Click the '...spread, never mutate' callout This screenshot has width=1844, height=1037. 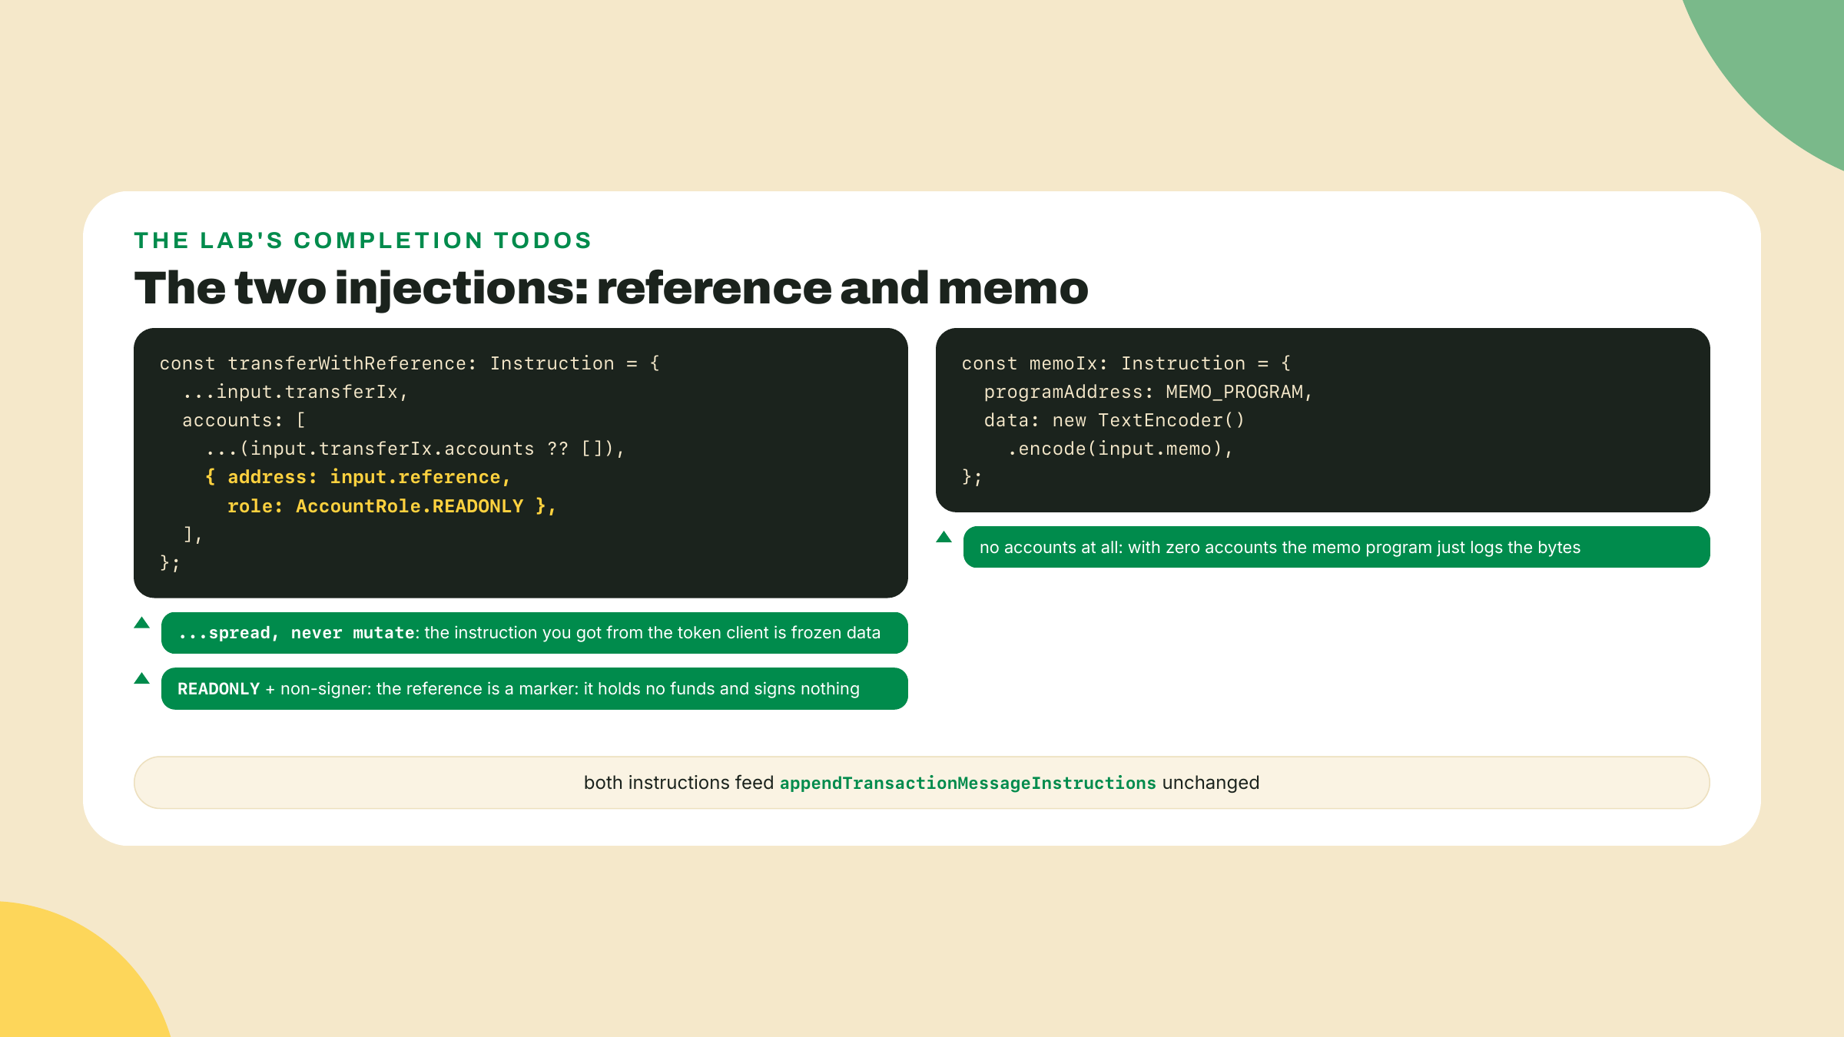click(535, 633)
